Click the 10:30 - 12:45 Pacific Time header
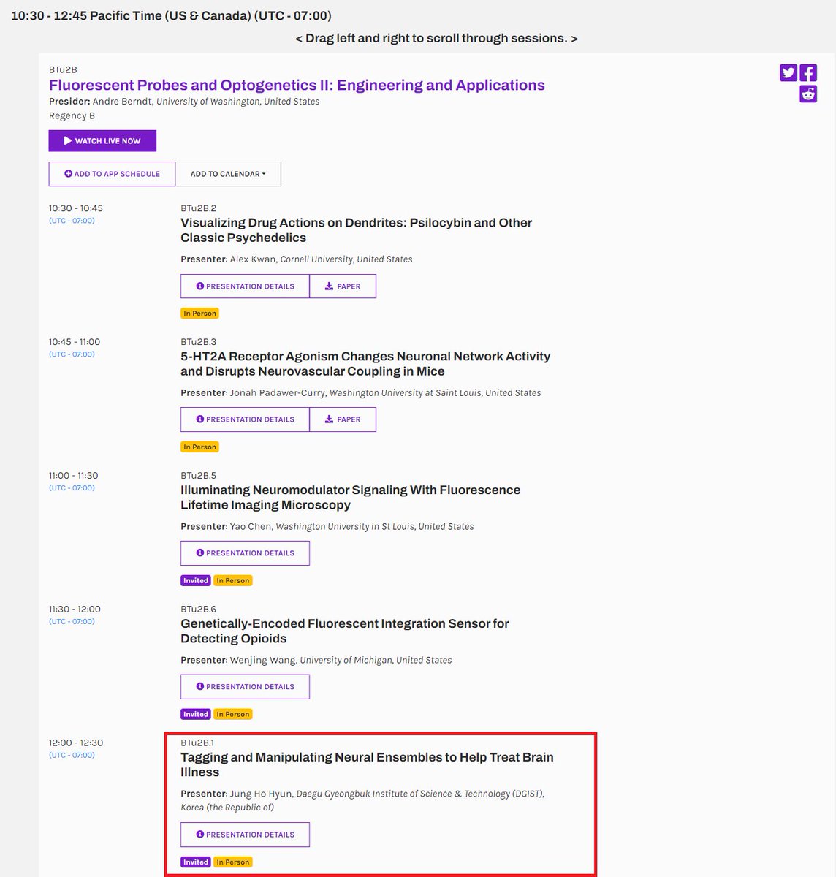Image resolution: width=836 pixels, height=877 pixels. point(171,15)
